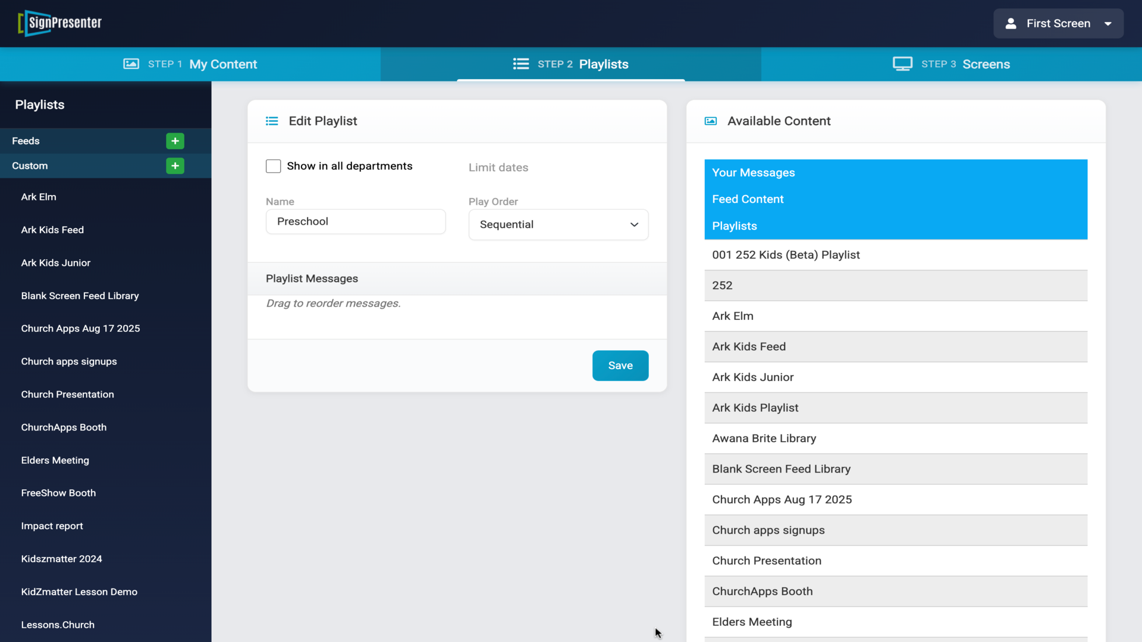Switch to the Step 2 Playlists tab
This screenshot has height=642, width=1142.
(x=570, y=64)
